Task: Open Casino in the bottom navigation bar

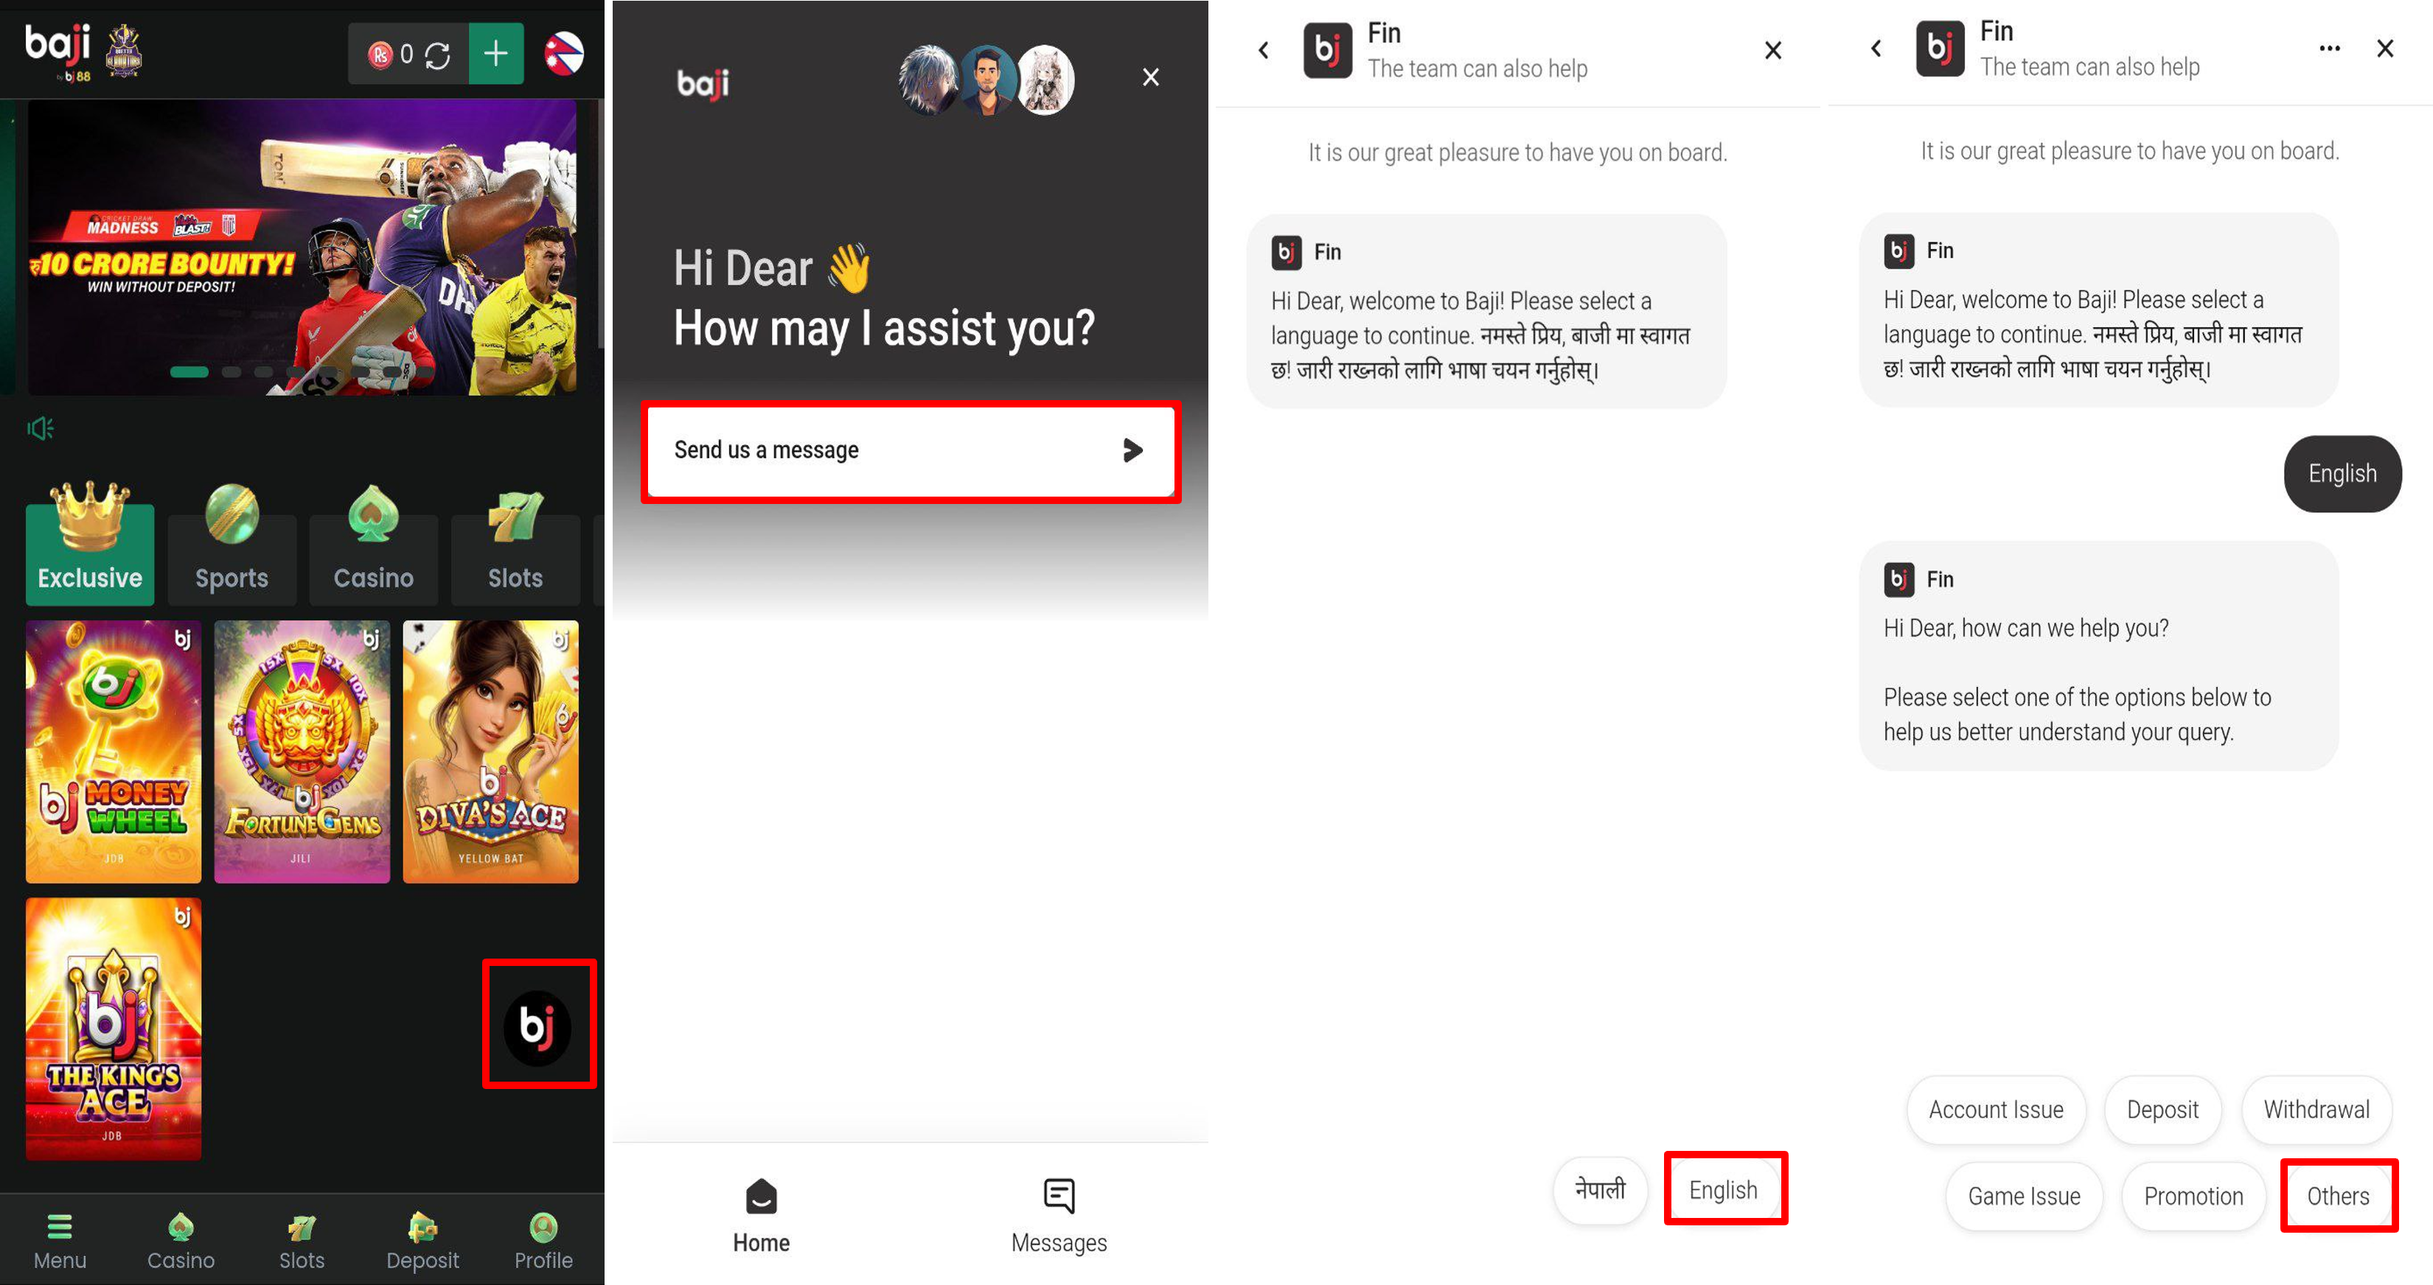Action: pyautogui.click(x=181, y=1242)
